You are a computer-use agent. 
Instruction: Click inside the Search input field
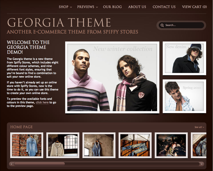coord(183,25)
